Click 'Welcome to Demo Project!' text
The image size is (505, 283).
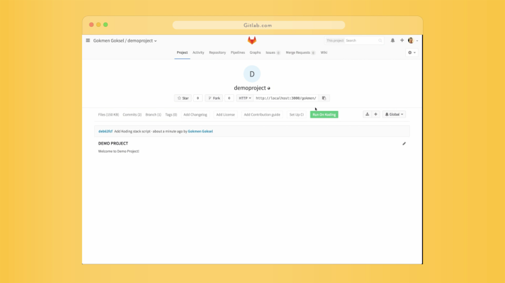click(x=119, y=151)
